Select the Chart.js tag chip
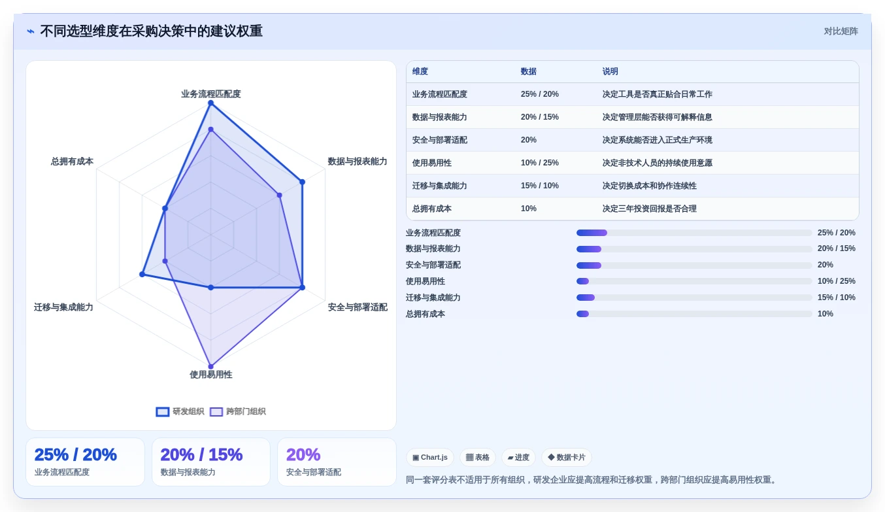Viewport: 885px width, 512px height. click(x=430, y=458)
